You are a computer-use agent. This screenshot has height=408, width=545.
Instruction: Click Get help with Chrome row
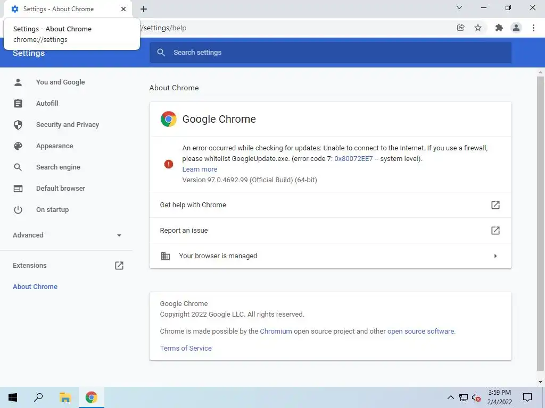tap(330, 205)
